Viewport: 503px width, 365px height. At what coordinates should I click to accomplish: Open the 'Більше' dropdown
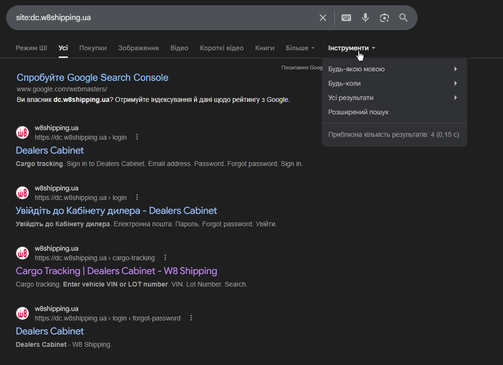point(300,48)
